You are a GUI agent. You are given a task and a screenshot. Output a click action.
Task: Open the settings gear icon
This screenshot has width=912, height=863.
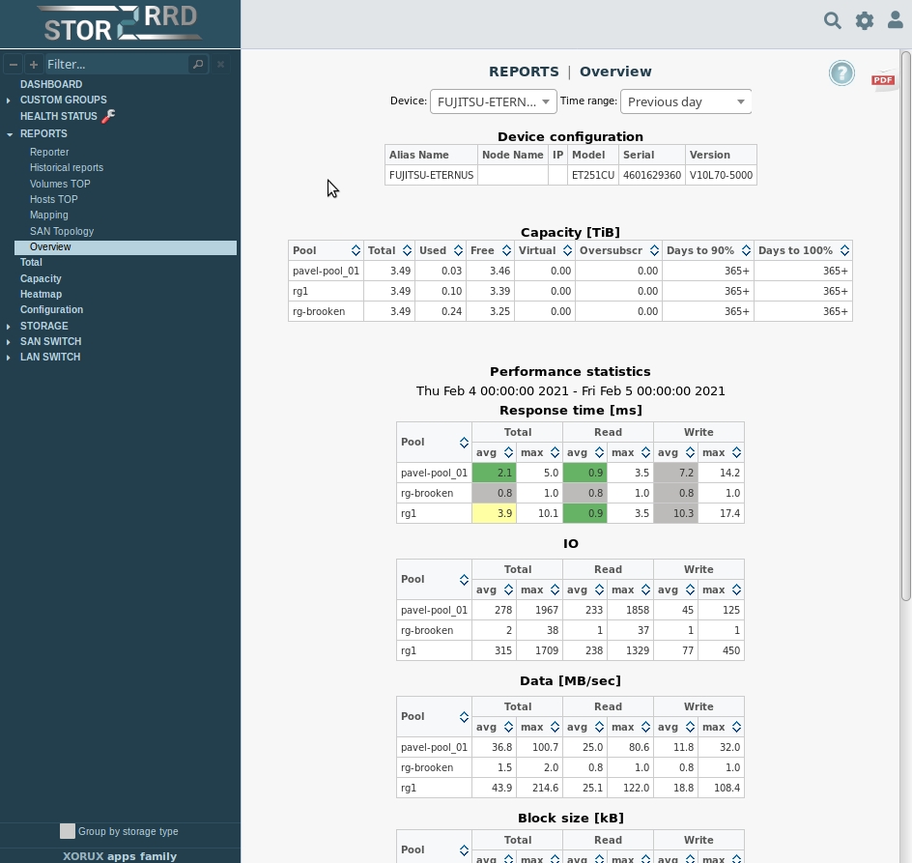[864, 20]
